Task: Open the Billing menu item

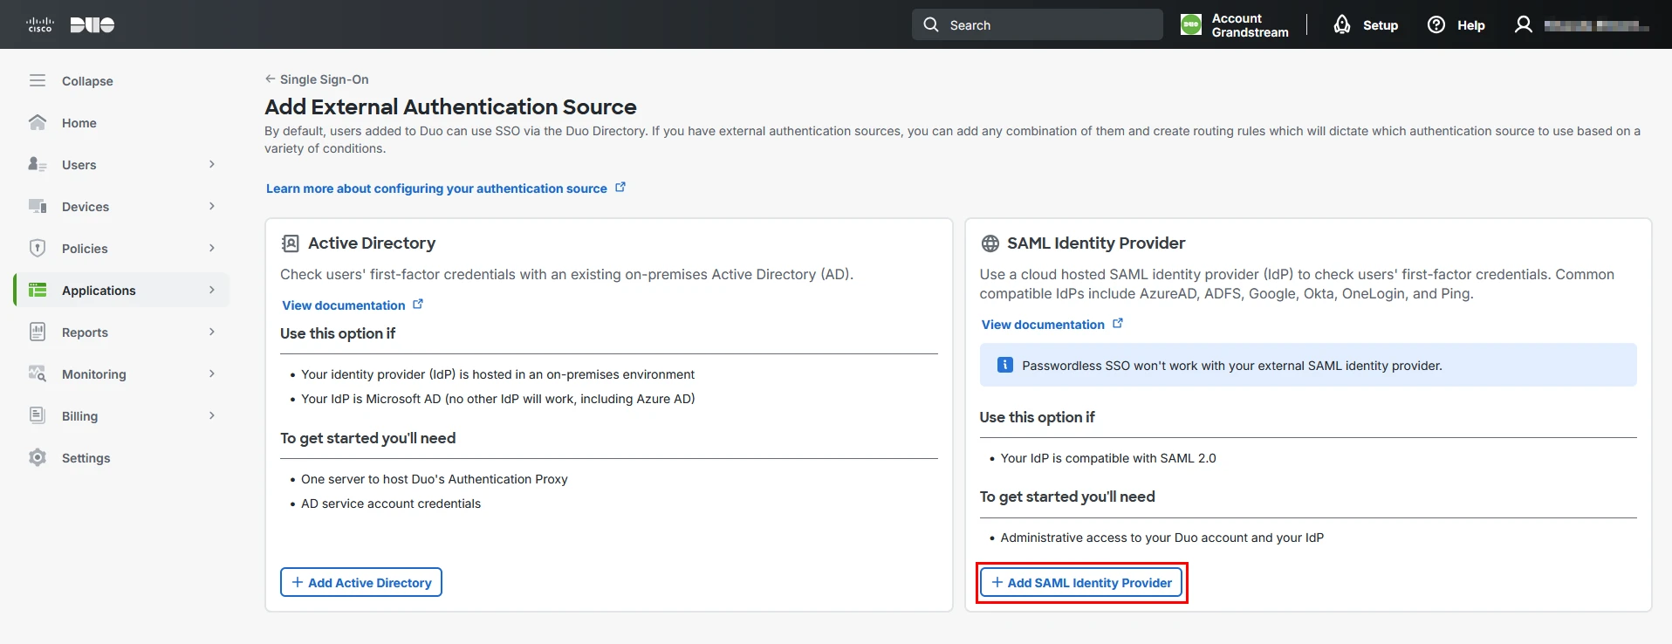Action: (121, 415)
